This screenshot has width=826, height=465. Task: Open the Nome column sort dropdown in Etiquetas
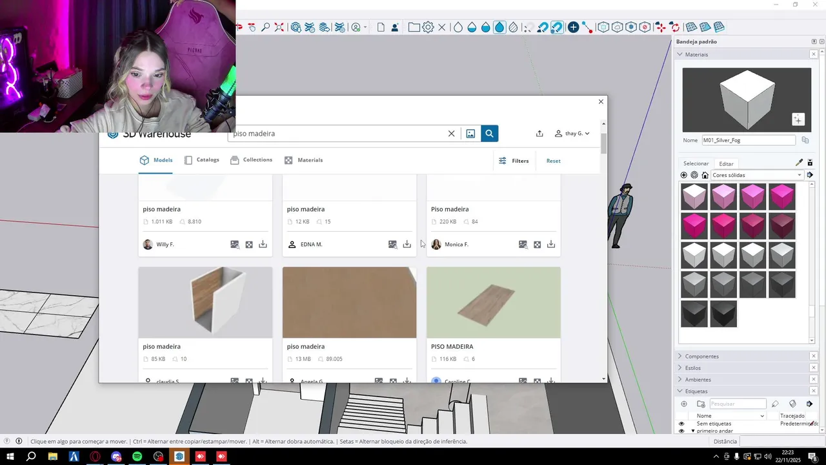pos(762,416)
